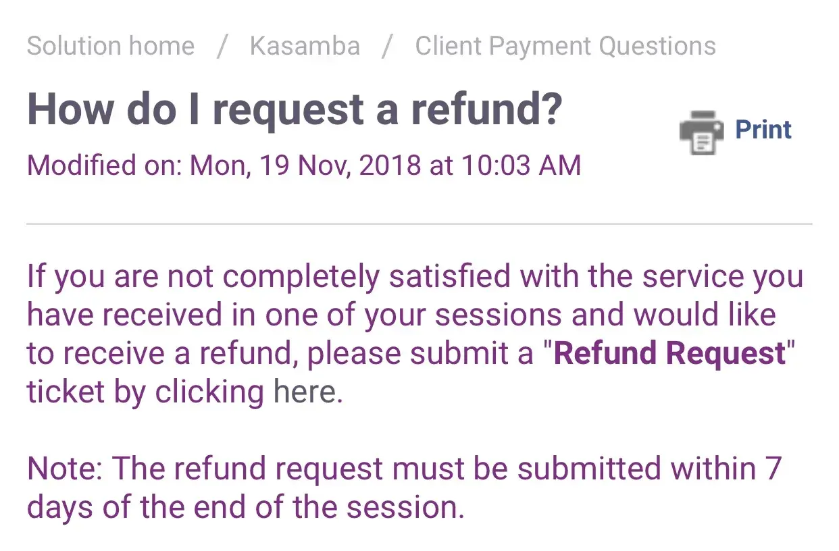Click the word "Note:" in the article
This screenshot has height=551, width=839.
click(x=65, y=469)
